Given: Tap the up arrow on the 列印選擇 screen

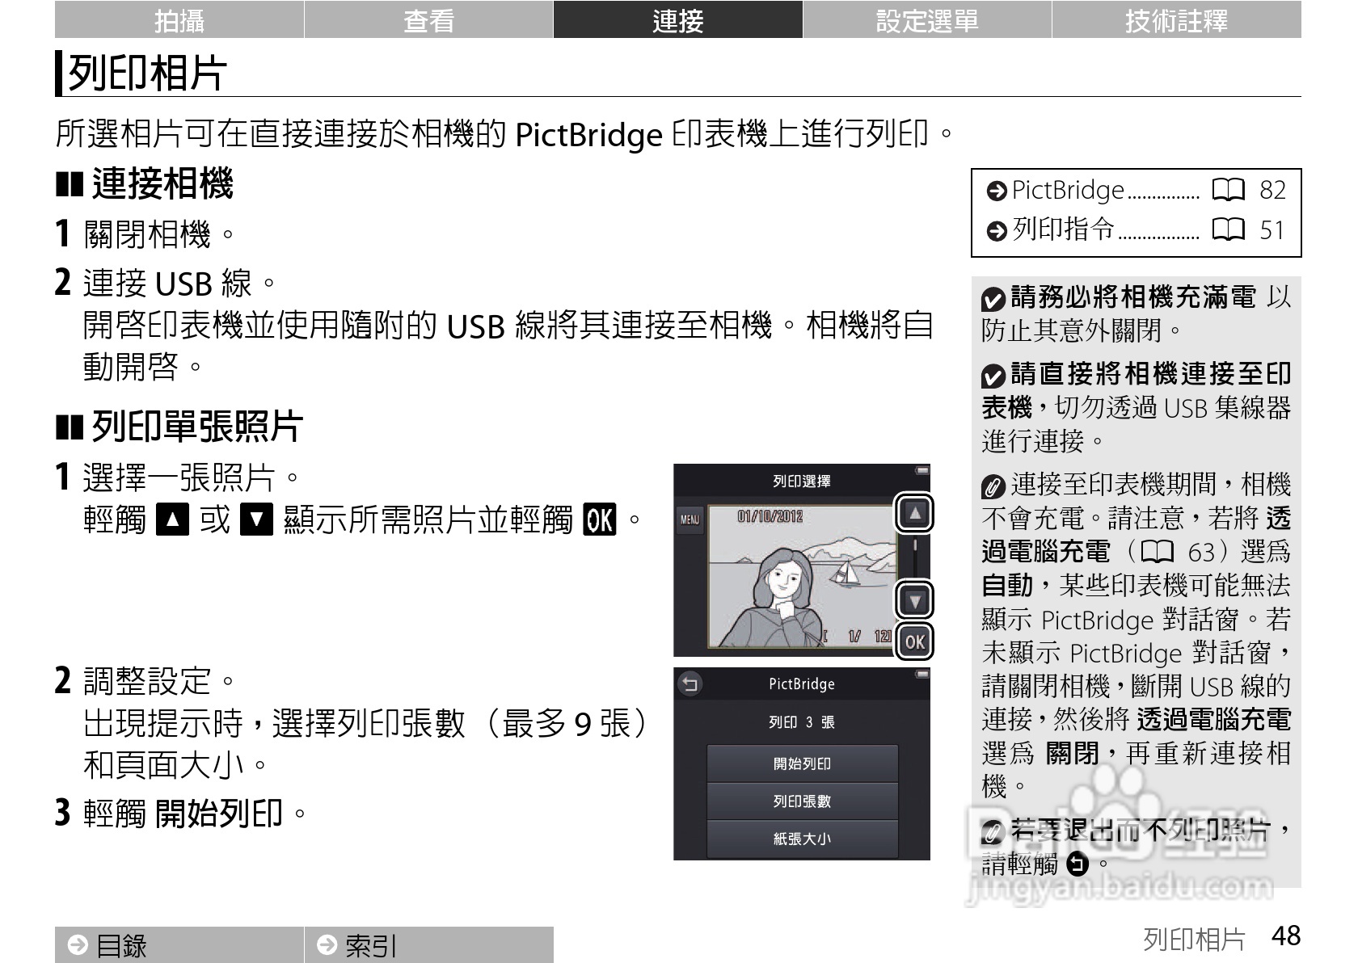Looking at the screenshot, I should 915,513.
